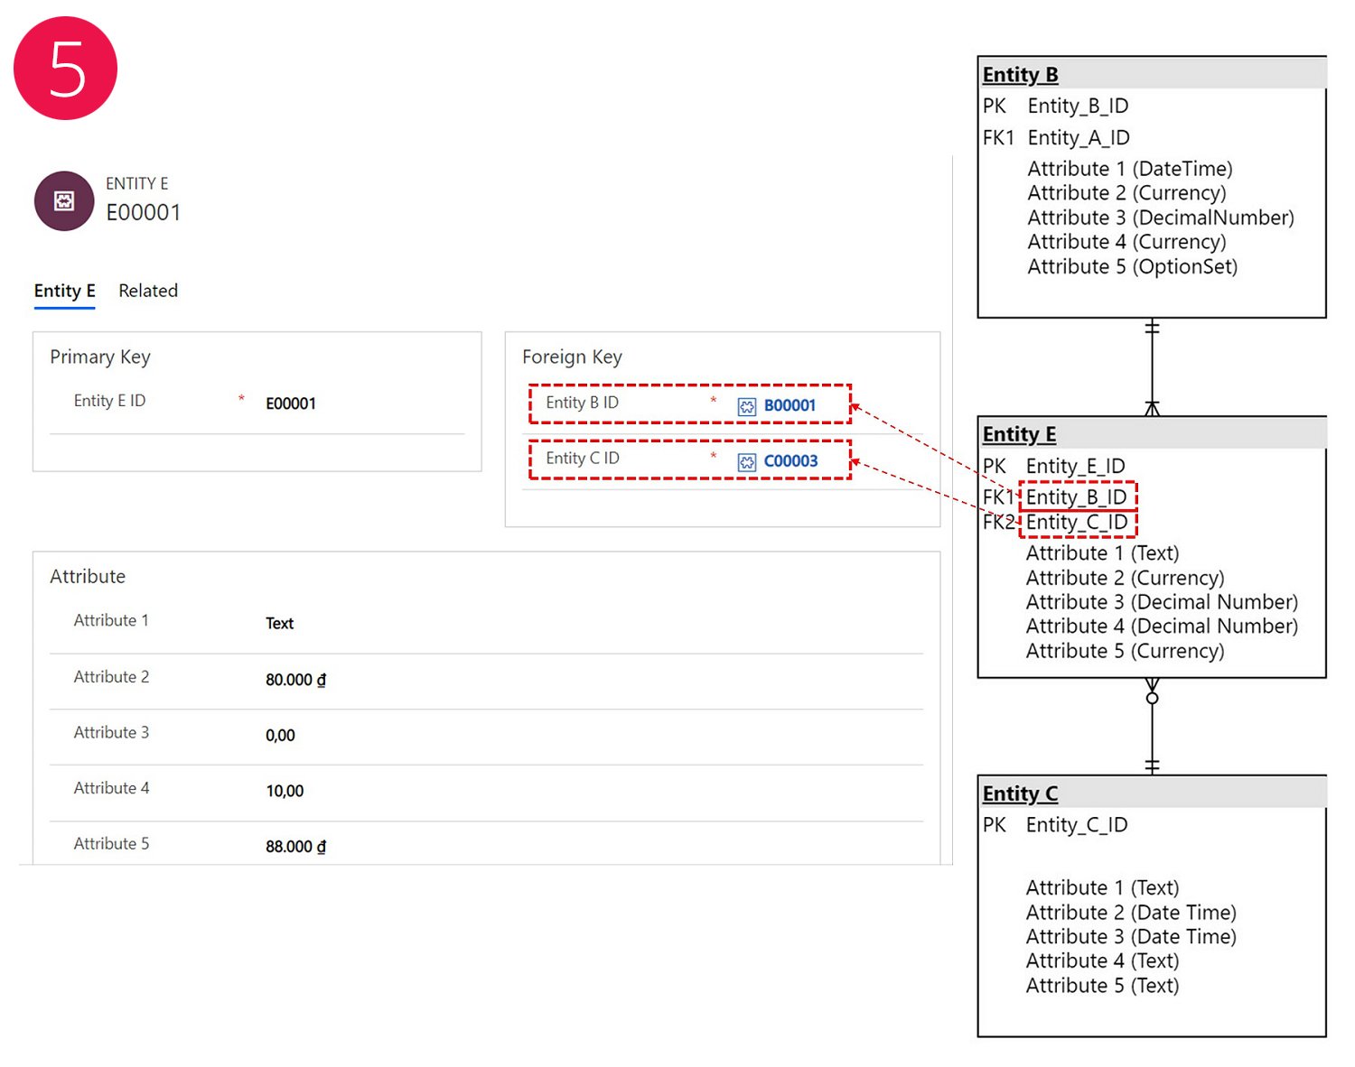Click Attribute 5 (OptionSet) in Entity B box
The image size is (1355, 1067).
coord(1133,267)
